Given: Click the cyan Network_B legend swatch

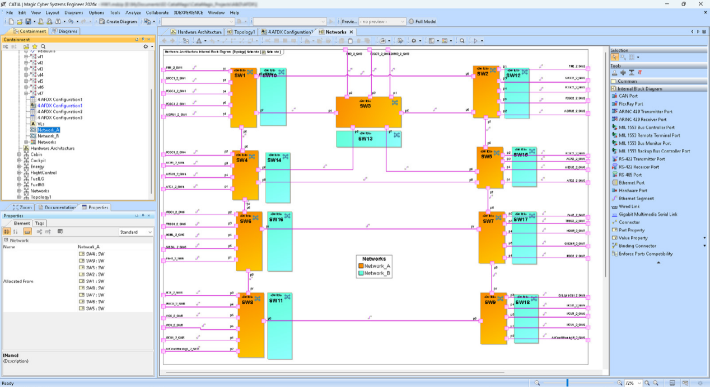Looking at the screenshot, I should tap(361, 273).
